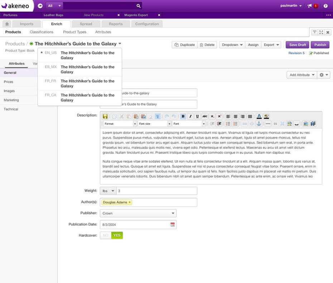Toggle the show blocks paragraph icon

(157, 116)
